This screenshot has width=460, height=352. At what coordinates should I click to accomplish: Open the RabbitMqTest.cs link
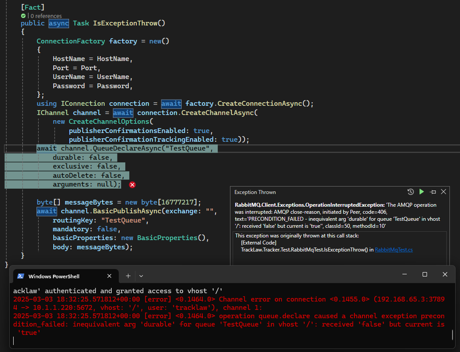tap(394, 250)
